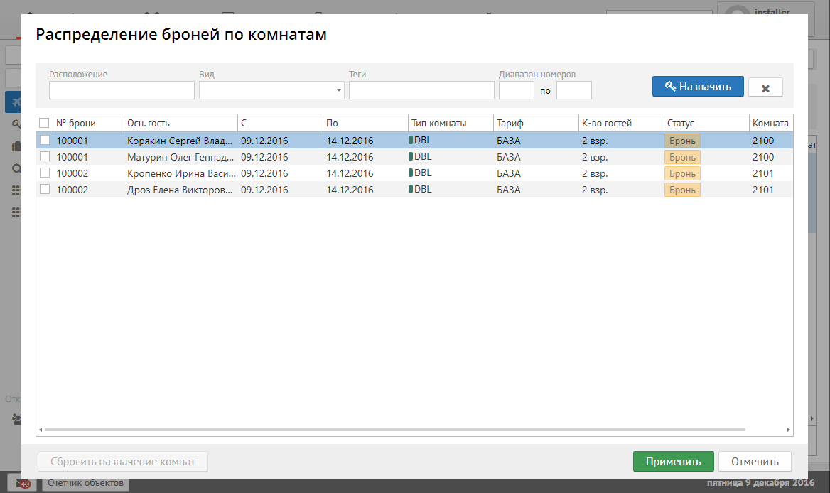Click the airplane icon in left sidebar
The width and height of the screenshot is (830, 493).
point(13,102)
